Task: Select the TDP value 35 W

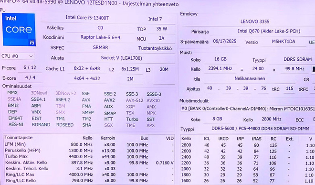Action: 161,29
